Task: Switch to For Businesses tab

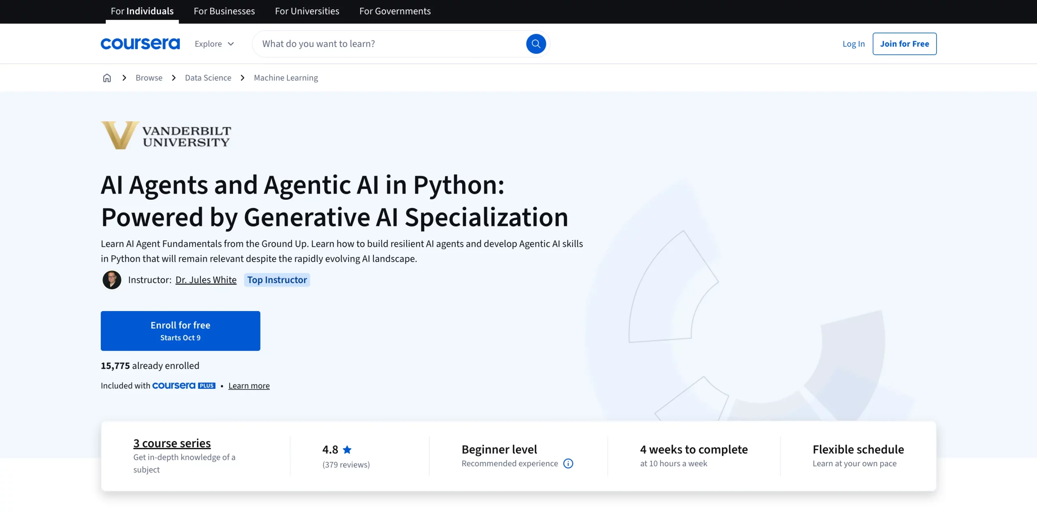Action: [224, 11]
